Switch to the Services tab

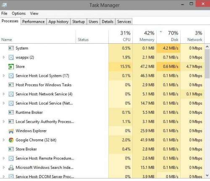click(124, 22)
